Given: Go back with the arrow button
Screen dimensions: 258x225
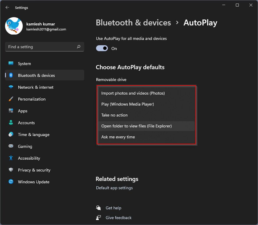Looking at the screenshot, I should click(7, 7).
